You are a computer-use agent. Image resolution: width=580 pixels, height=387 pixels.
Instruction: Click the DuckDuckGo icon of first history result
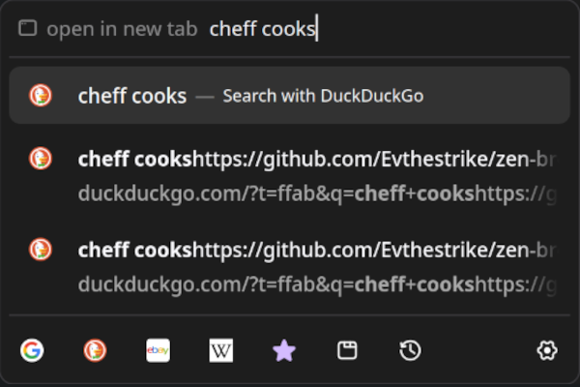pos(41,159)
